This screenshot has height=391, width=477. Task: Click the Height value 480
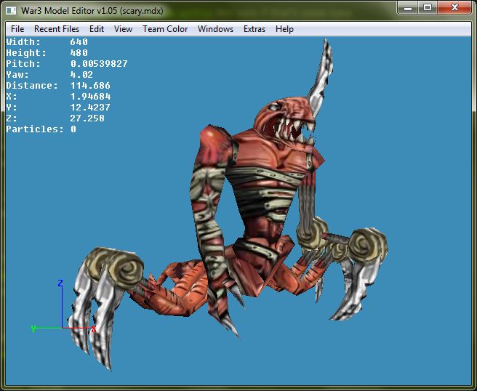[x=79, y=52]
